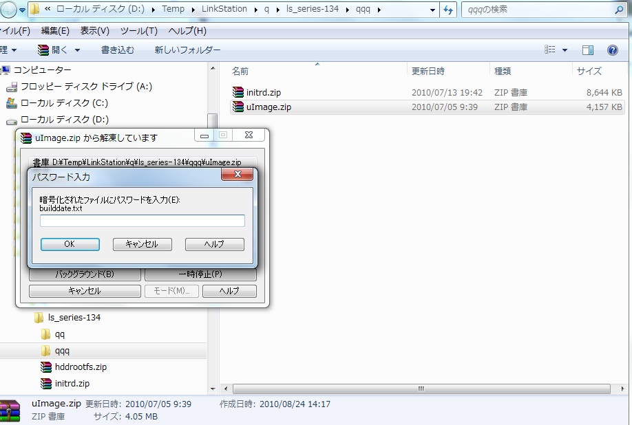
Task: Open the 表示(V) menu
Action: tap(95, 31)
